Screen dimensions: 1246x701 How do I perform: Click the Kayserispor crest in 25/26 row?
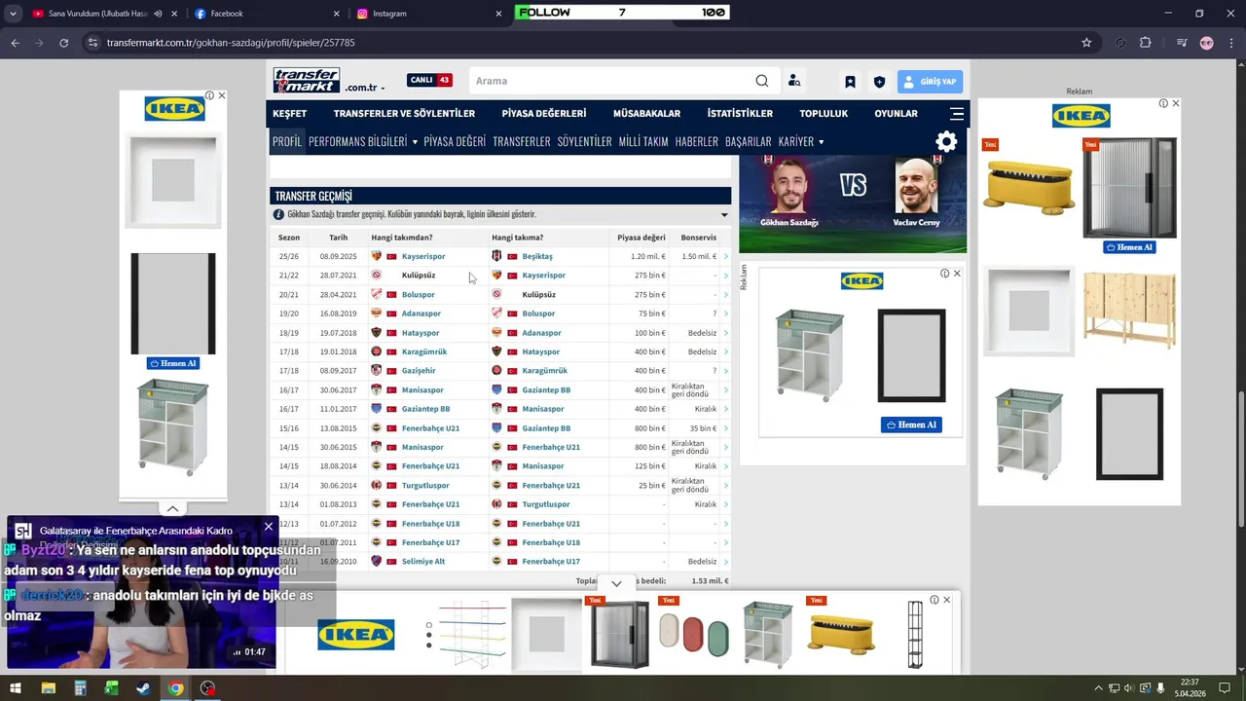click(x=377, y=256)
